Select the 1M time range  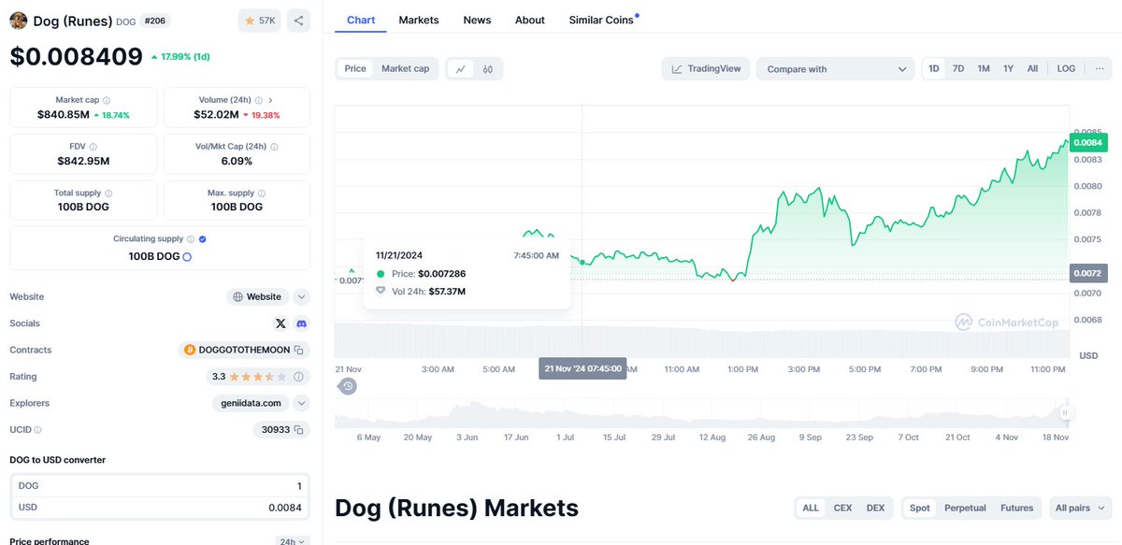pyautogui.click(x=984, y=68)
